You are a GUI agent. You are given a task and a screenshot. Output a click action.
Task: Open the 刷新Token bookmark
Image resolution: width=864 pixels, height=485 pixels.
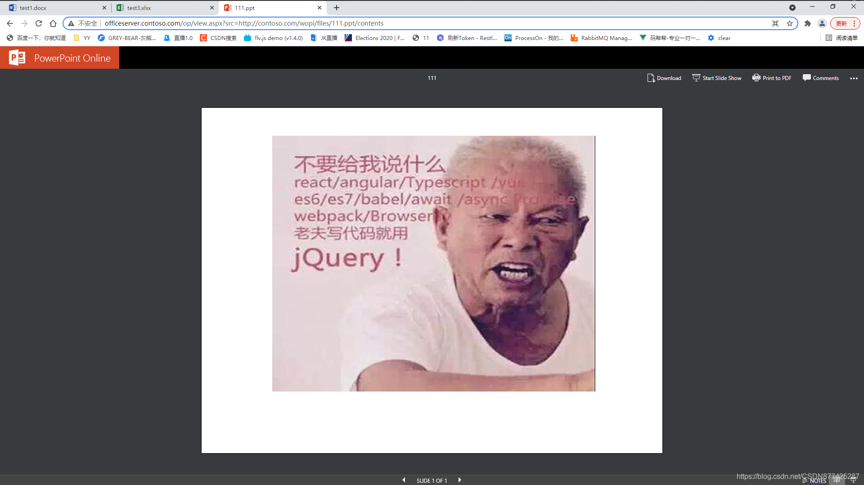tap(467, 38)
